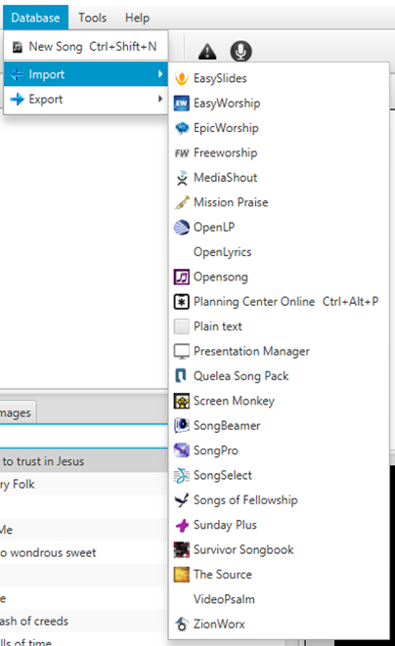Choose New Song from the Database menu
Image resolution: width=395 pixels, height=646 pixels.
86,47
